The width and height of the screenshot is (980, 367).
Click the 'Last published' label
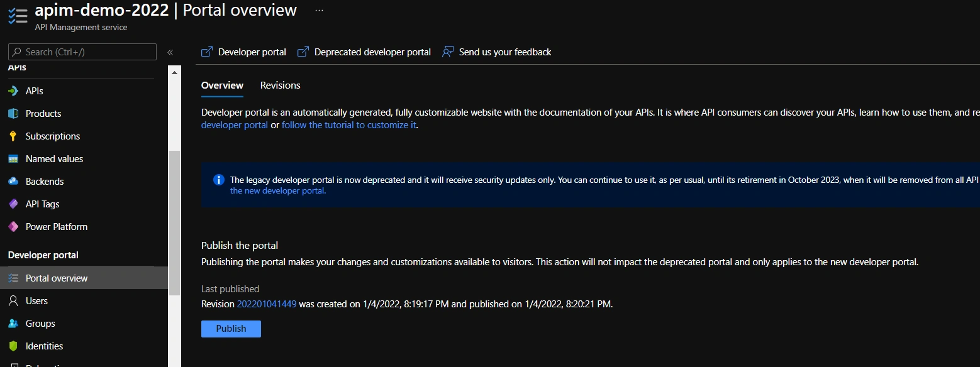tap(230, 289)
